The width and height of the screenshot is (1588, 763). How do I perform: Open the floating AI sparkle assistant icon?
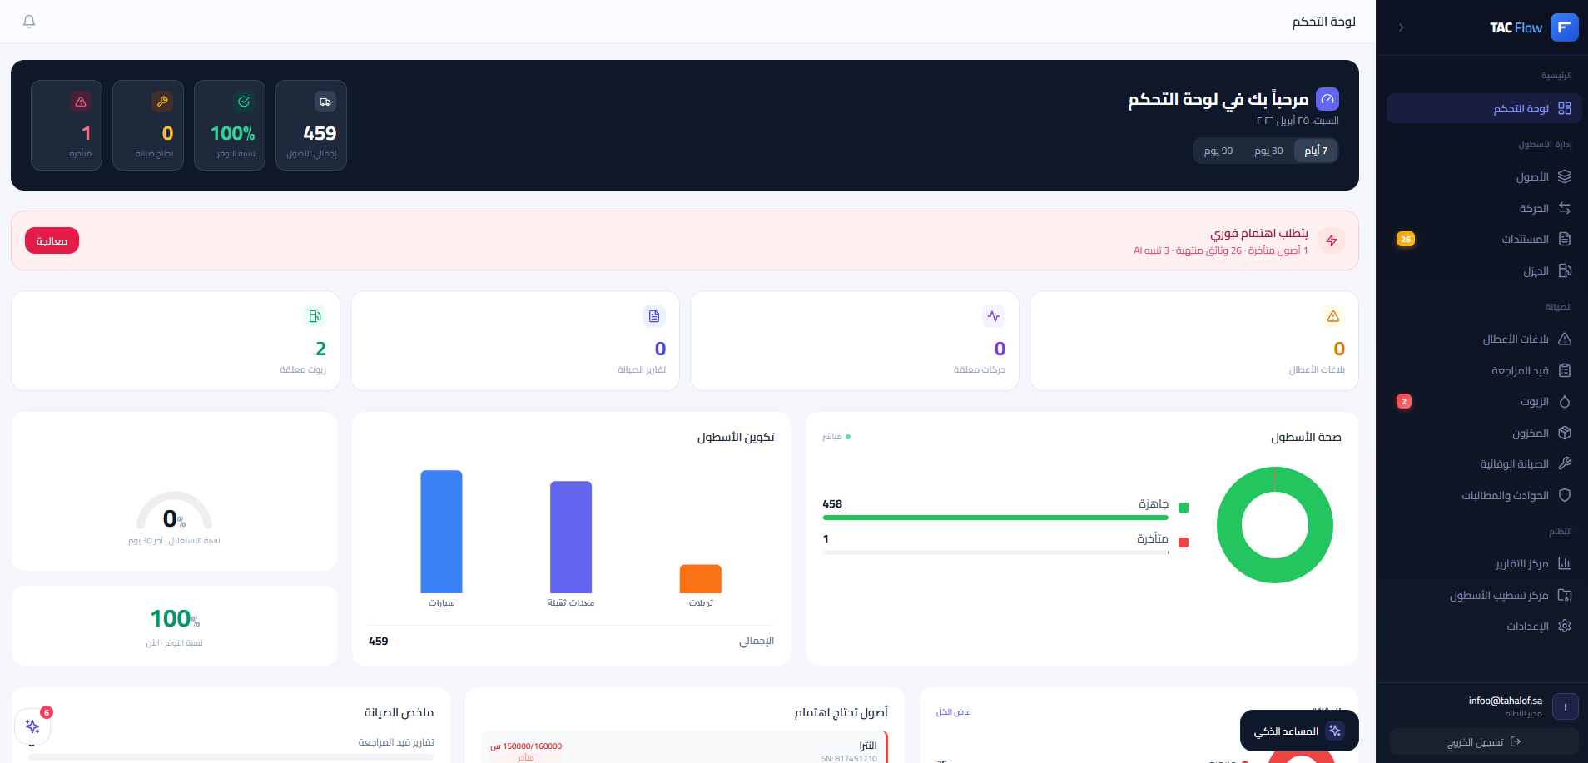[32, 726]
